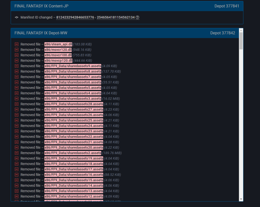This screenshot has height=207, width=260.
Task: Select the file name x86/msvcr120.dll
Action: coord(58,50)
